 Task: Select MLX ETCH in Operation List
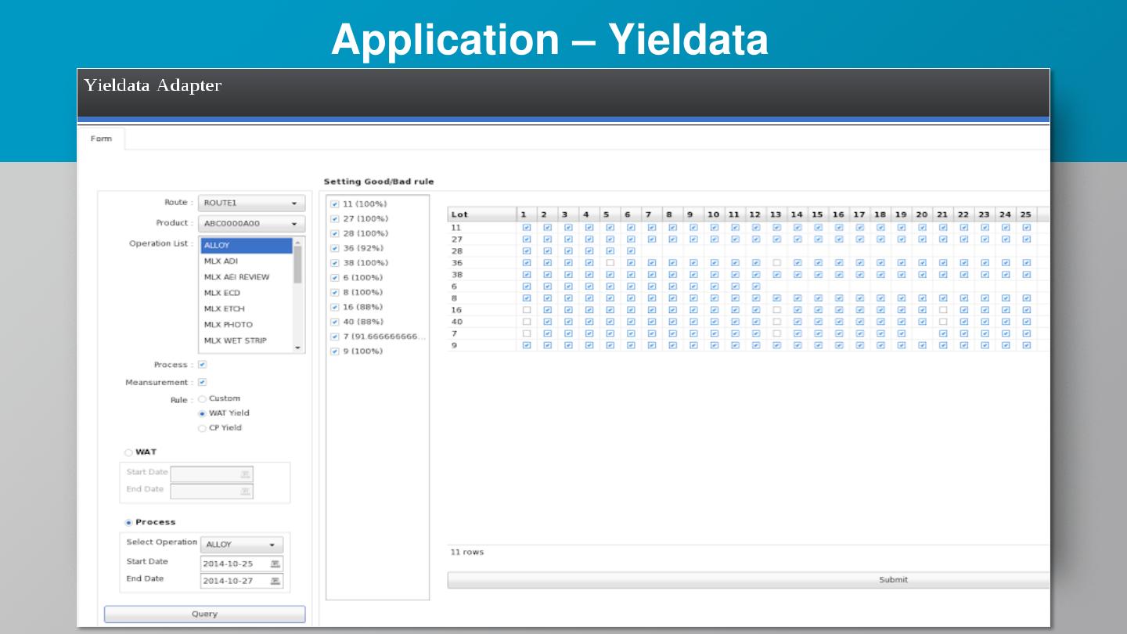point(224,308)
